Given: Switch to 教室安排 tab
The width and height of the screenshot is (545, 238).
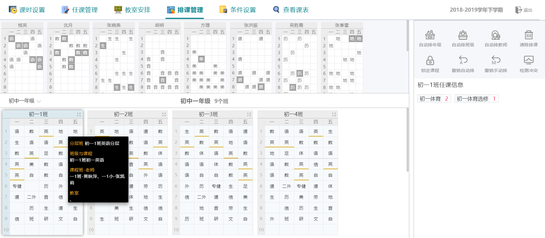Looking at the screenshot, I should pyautogui.click(x=132, y=10).
